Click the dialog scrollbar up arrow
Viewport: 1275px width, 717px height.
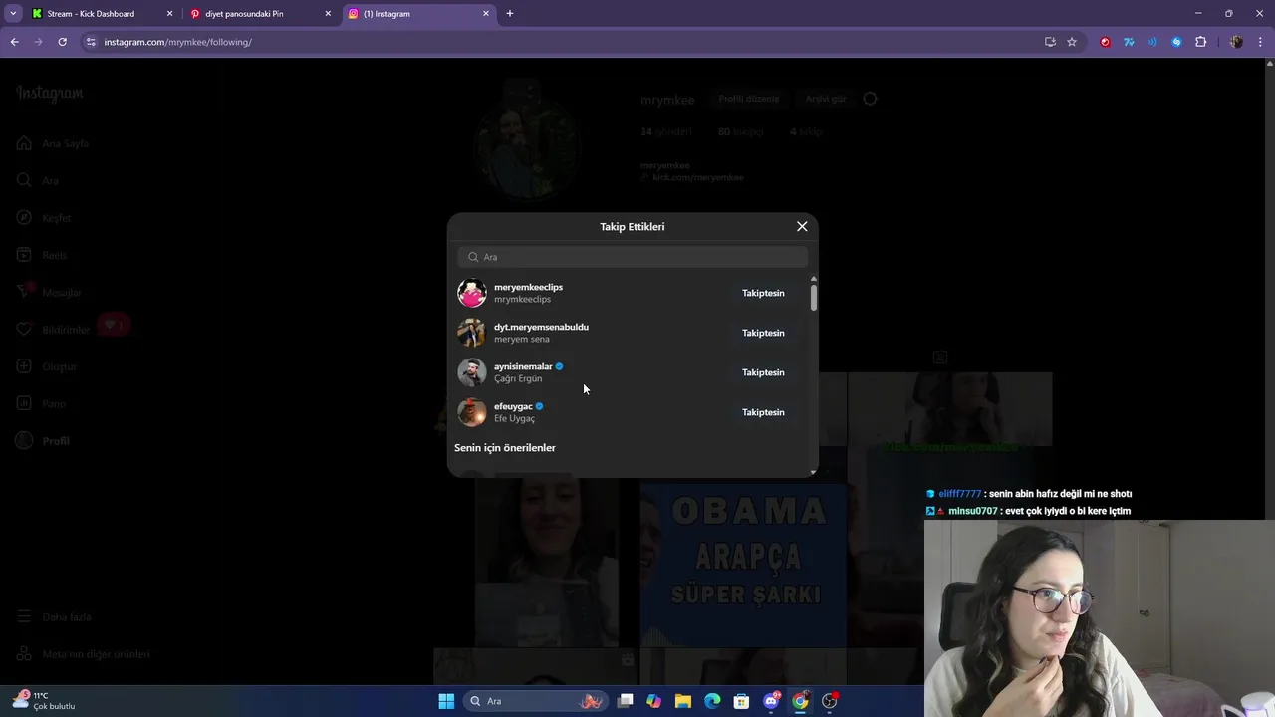click(x=814, y=279)
